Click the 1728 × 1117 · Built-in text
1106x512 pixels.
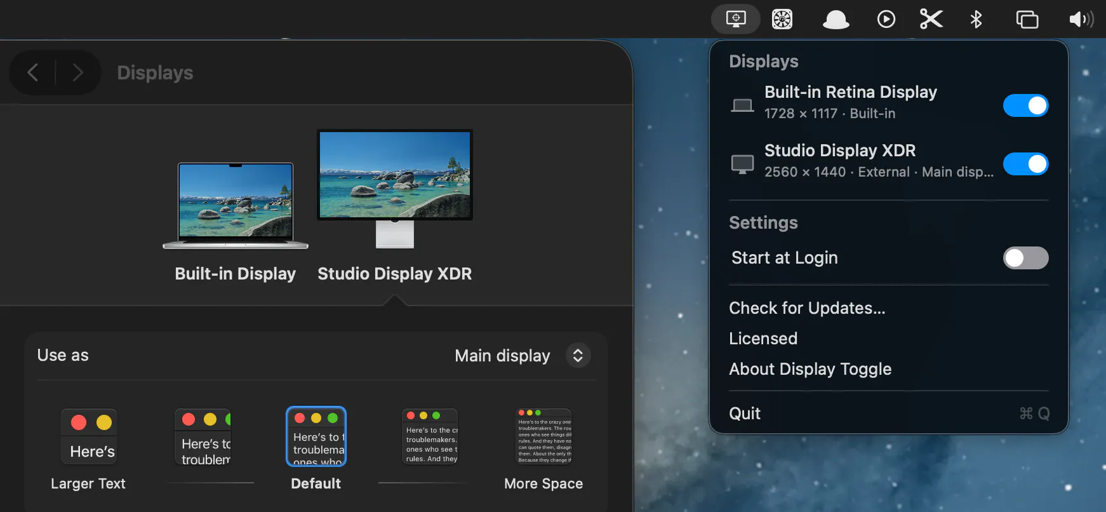click(830, 114)
